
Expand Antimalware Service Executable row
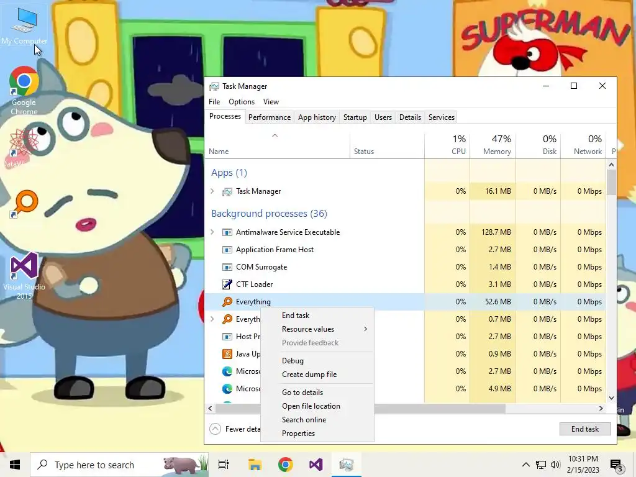(212, 232)
